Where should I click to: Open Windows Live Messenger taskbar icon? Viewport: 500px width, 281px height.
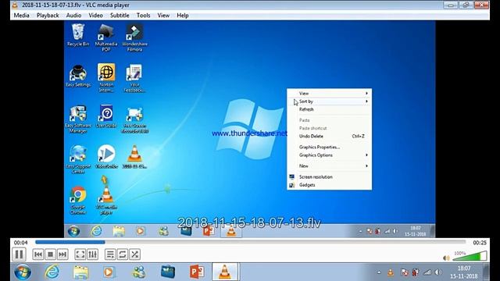point(139,272)
